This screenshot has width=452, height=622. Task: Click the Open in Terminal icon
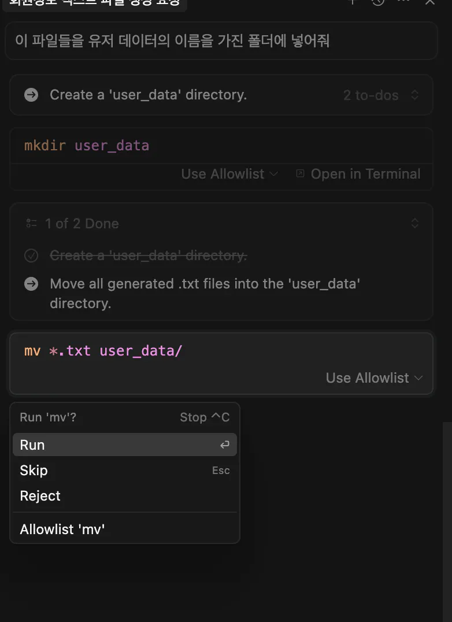click(x=300, y=173)
